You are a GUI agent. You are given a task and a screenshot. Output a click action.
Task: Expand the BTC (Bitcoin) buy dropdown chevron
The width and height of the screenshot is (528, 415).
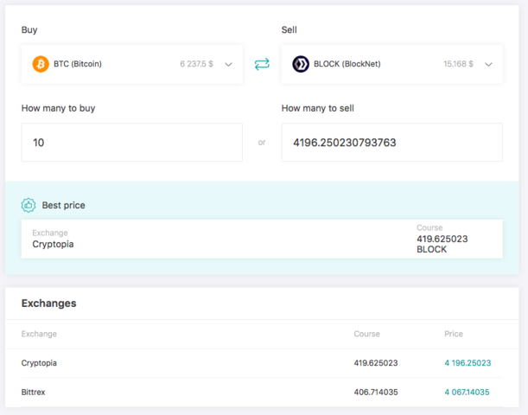[229, 64]
